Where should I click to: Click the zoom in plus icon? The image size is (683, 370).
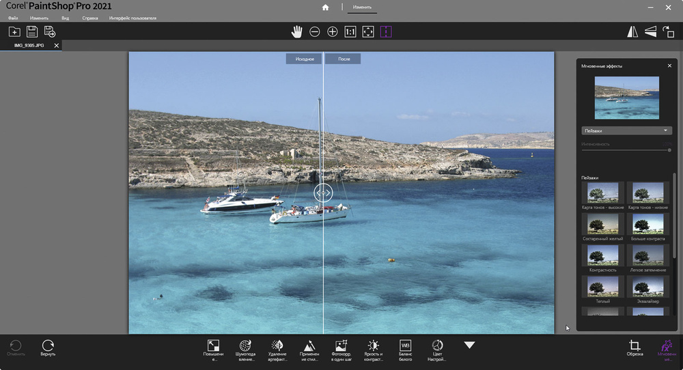333,31
